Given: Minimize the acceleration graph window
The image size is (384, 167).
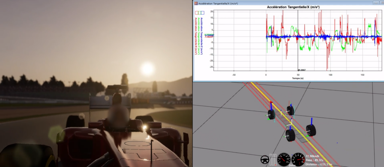Looking at the screenshot, I should 376,3.
